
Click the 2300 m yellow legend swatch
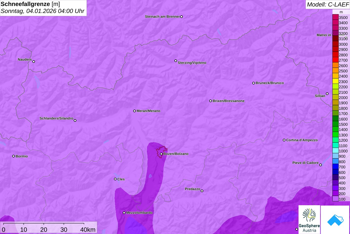tap(335, 81)
